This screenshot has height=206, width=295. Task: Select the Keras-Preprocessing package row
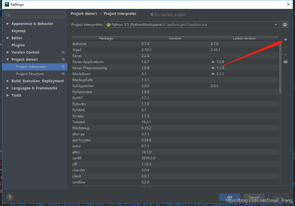(x=175, y=68)
